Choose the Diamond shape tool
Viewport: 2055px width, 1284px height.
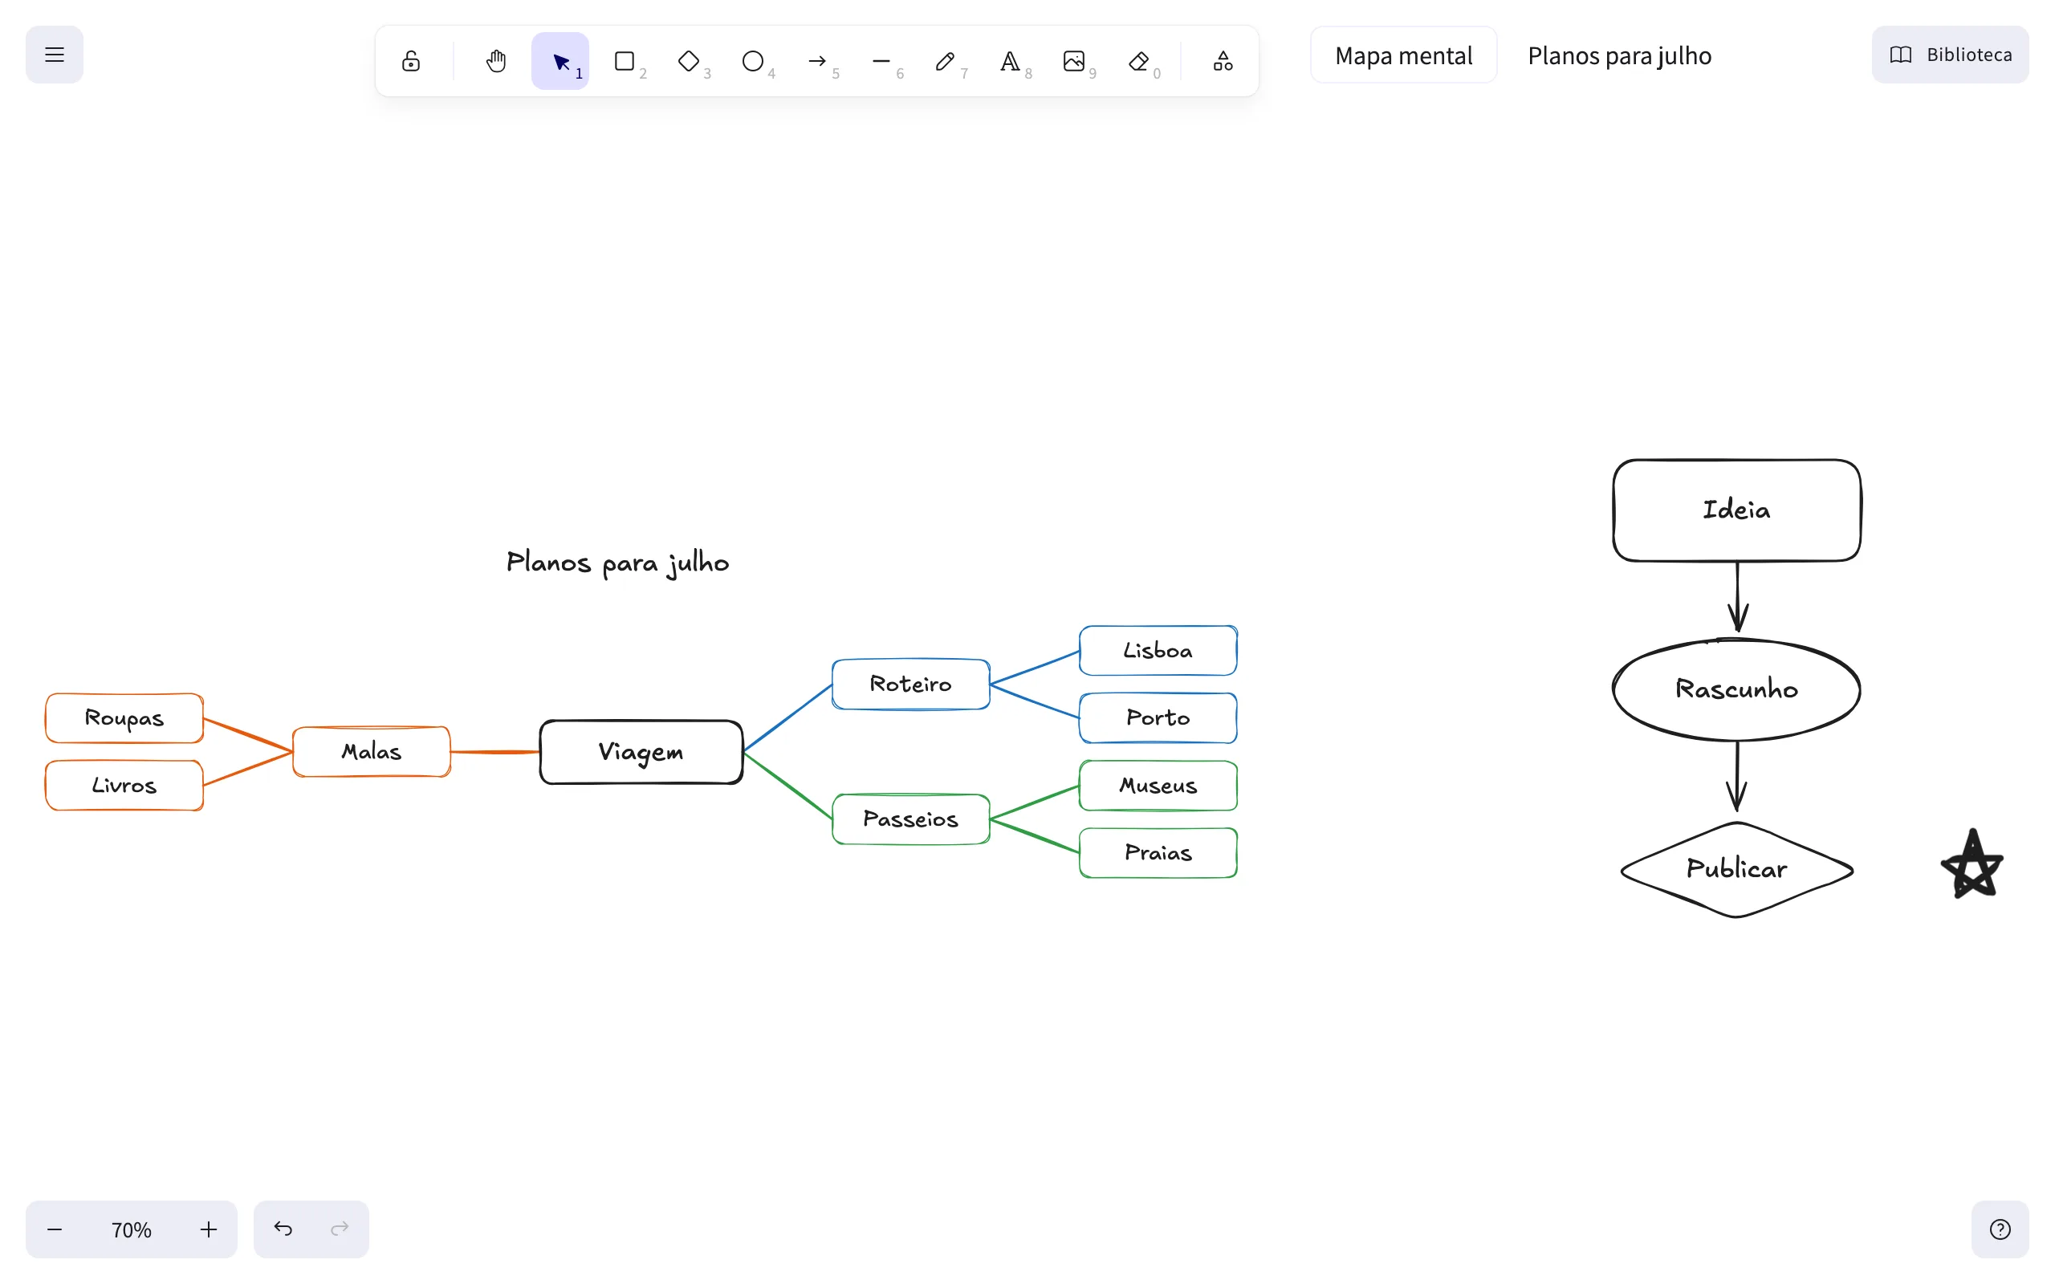pos(689,61)
